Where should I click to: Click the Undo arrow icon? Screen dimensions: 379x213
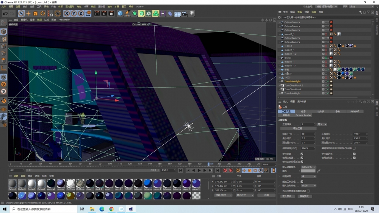click(5, 13)
